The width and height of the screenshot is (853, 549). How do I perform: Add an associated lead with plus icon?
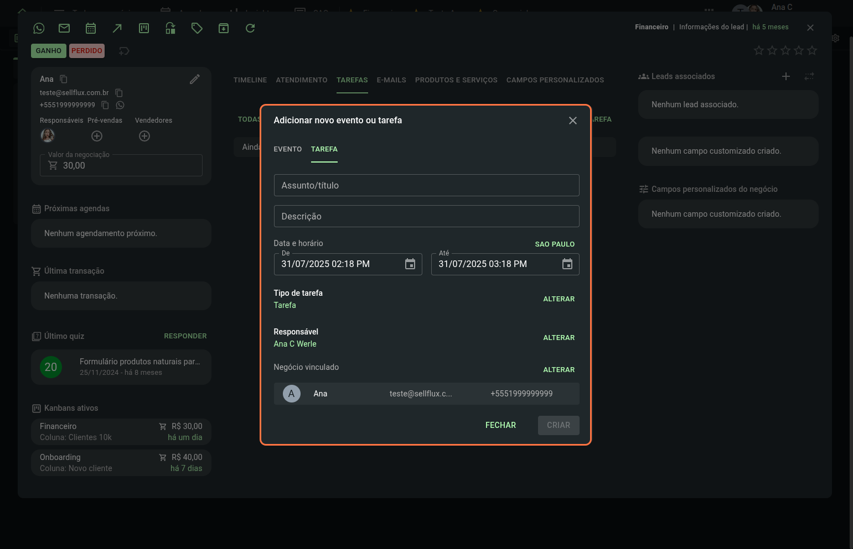coord(786,76)
